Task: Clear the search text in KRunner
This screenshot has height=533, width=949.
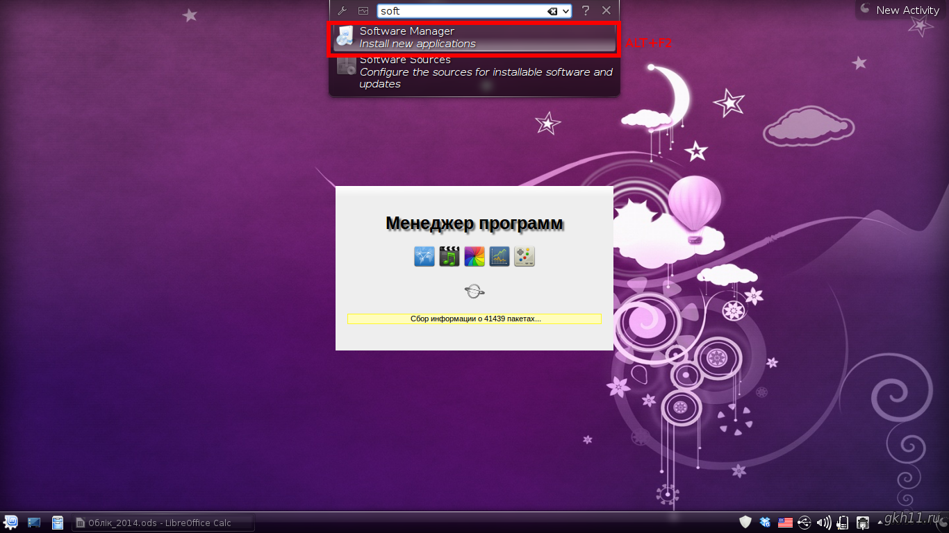Action: point(552,11)
